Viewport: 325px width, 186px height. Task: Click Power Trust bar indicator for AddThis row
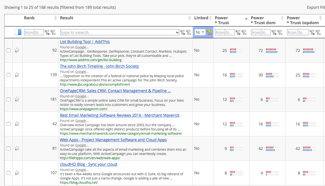coord(236,51)
